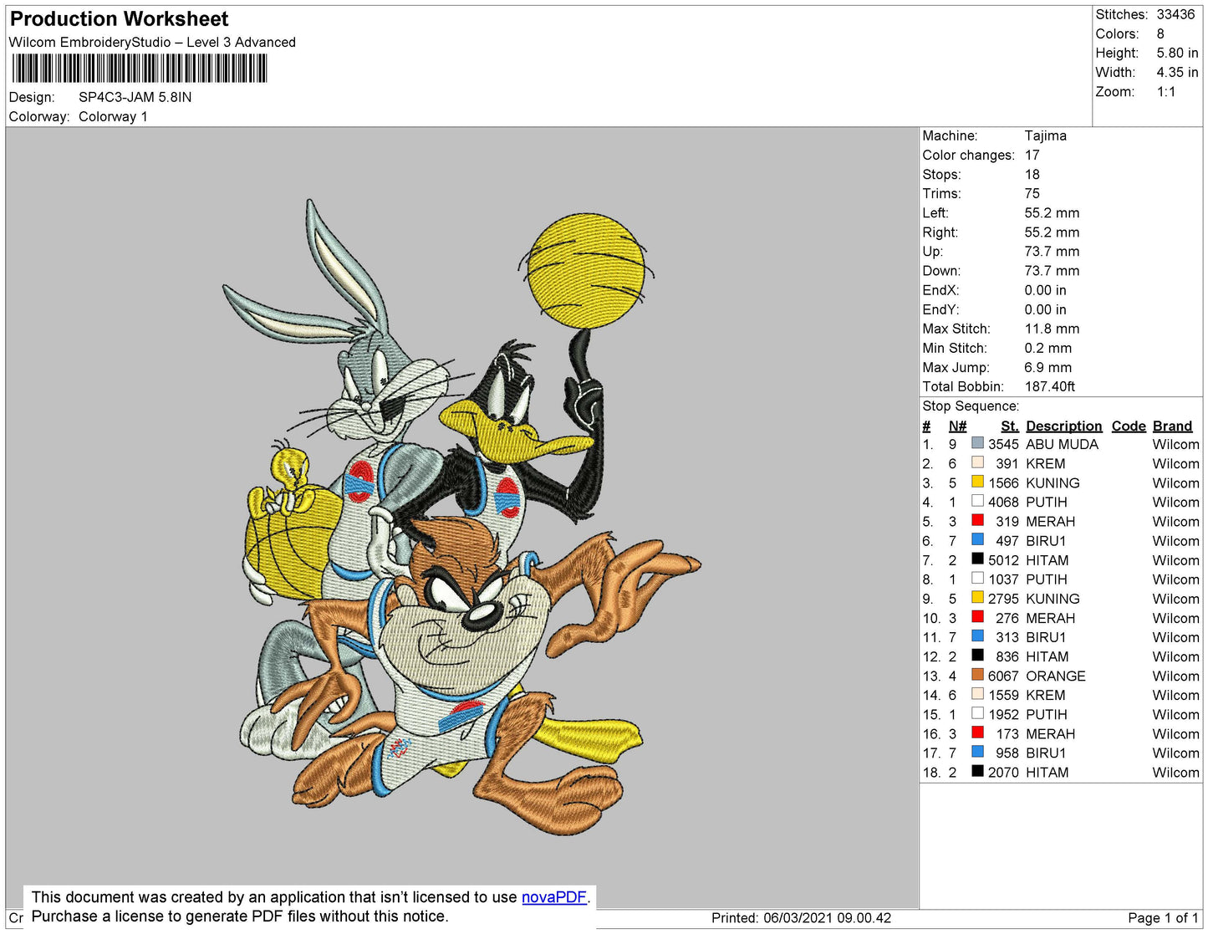1208x934 pixels.
Task: Click the ABU MUDA description text
Action: coord(1062,444)
